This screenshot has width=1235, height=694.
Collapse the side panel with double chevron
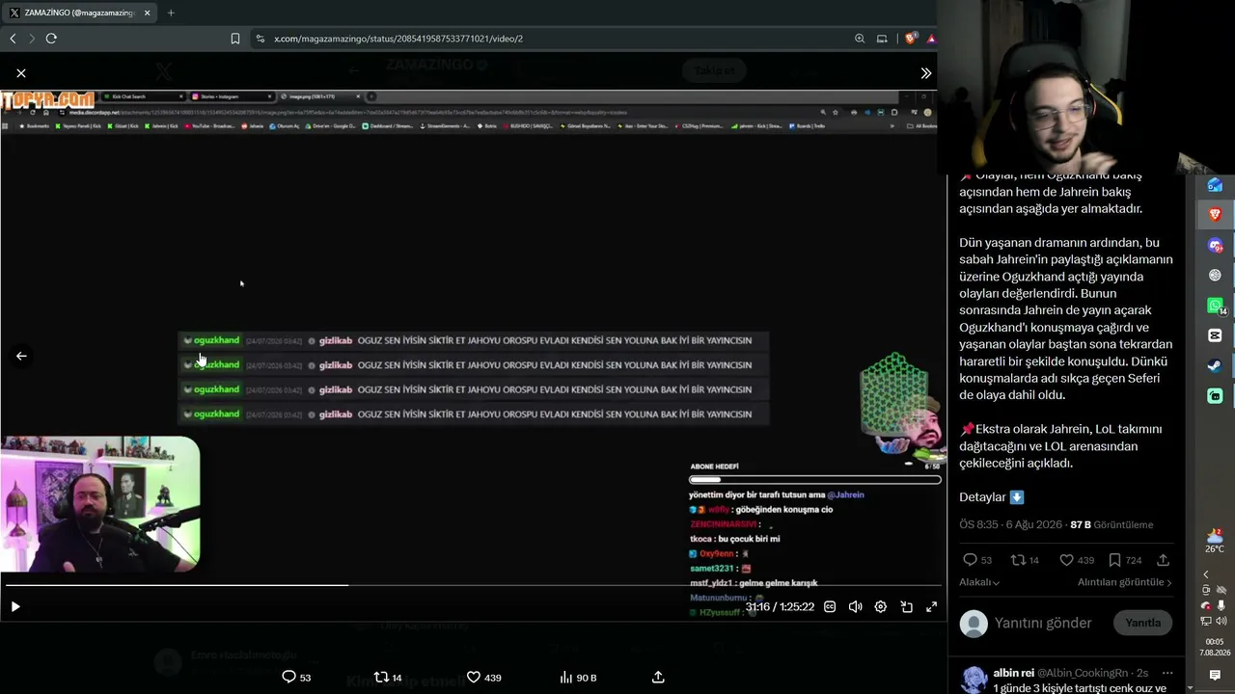tap(925, 73)
